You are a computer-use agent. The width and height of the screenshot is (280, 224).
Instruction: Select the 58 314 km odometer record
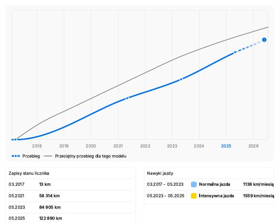(x=49, y=196)
